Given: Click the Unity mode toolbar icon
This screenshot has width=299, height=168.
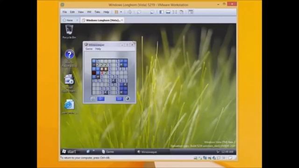Looking at the screenshot, I should [181, 12].
